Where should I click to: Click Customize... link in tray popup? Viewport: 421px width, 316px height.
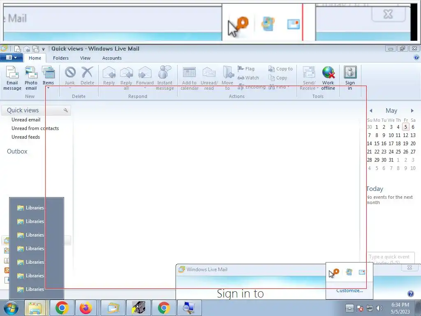(x=349, y=290)
